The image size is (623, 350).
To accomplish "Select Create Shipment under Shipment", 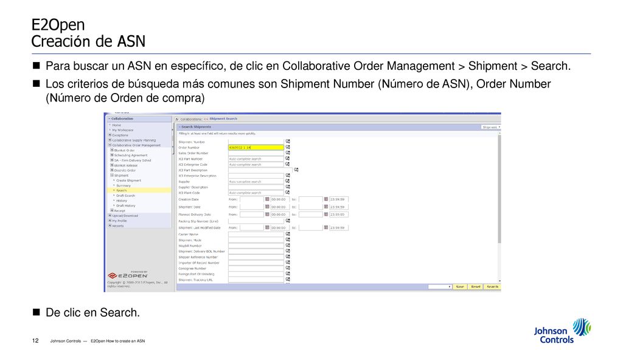I will pyautogui.click(x=128, y=180).
